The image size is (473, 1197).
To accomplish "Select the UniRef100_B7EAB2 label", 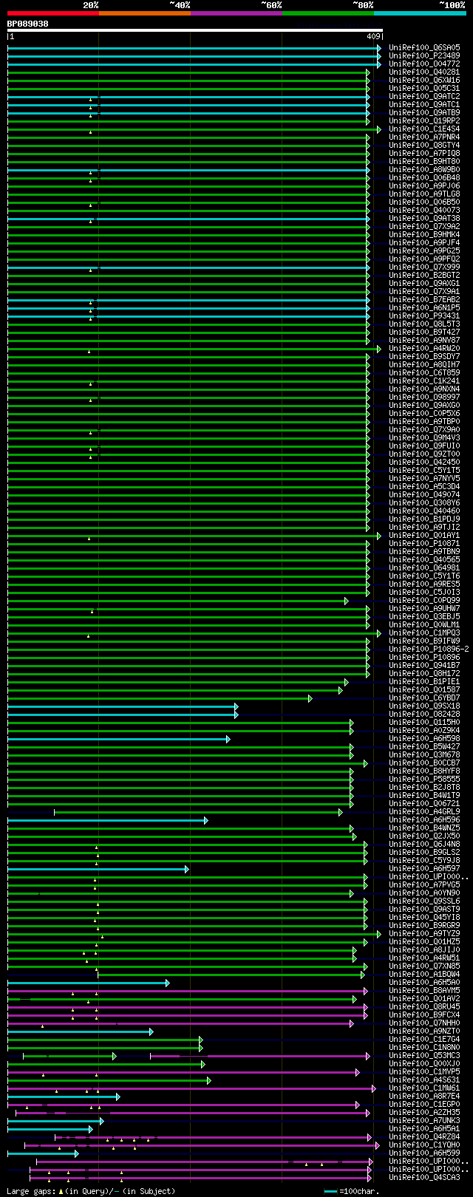I will (424, 300).
